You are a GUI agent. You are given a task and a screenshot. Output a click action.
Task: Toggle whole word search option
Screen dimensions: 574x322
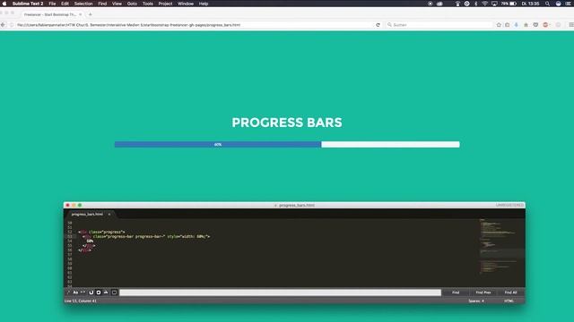[x=83, y=292]
